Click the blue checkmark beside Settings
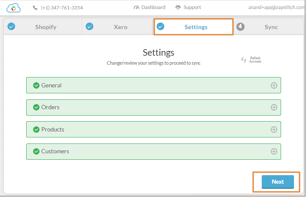This screenshot has height=197, width=306. tap(160, 27)
